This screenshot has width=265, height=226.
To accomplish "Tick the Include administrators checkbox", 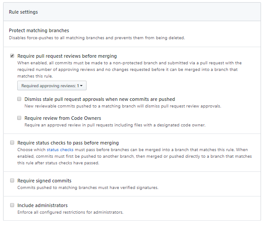I will [x=12, y=205].
